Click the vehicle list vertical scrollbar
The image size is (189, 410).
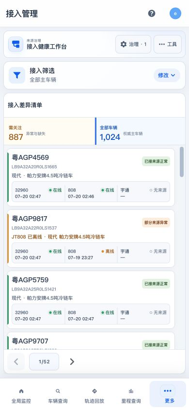tap(182, 162)
